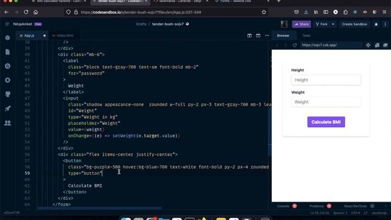Refresh the sandbox preview

294,45
